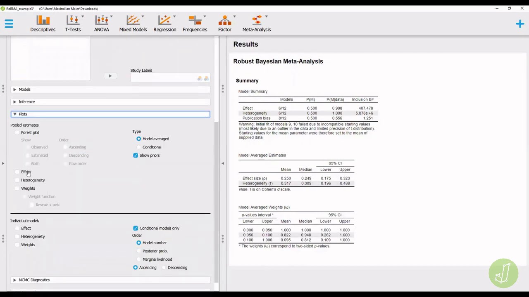
Task: Click the panel collapse arrow left of Results
Action: pos(223,163)
